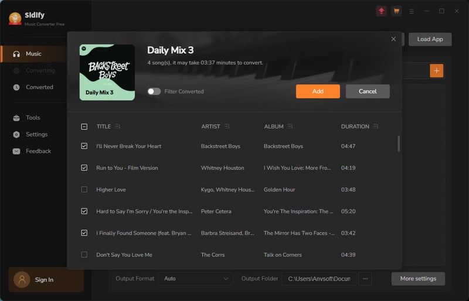
Task: Open the shopping cart purchase icon
Action: pyautogui.click(x=396, y=11)
